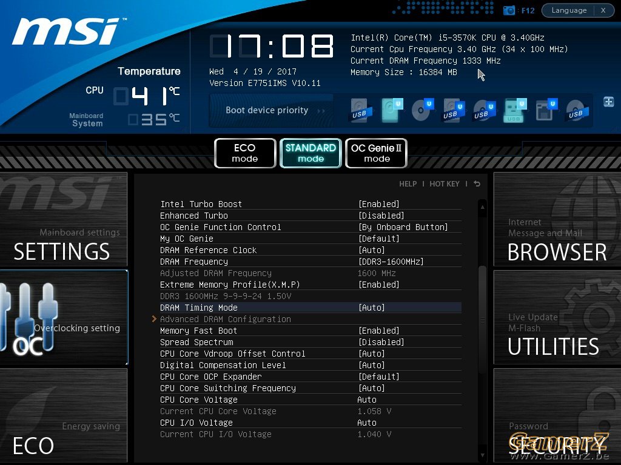Expand Advanced DRAM Configuration submenu
The image size is (621, 465).
point(226,319)
